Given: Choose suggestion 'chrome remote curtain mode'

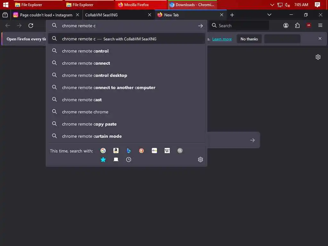Looking at the screenshot, I should pyautogui.click(x=126, y=136).
